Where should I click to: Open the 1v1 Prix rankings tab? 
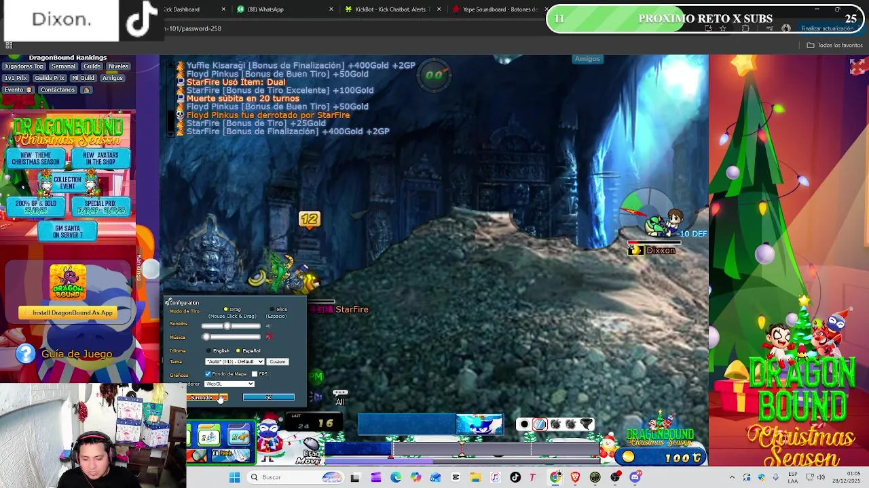[x=16, y=78]
